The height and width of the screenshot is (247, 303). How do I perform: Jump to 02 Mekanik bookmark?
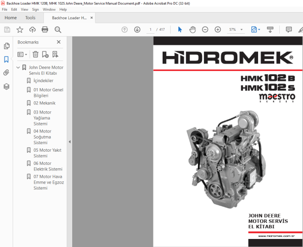tap(44, 103)
